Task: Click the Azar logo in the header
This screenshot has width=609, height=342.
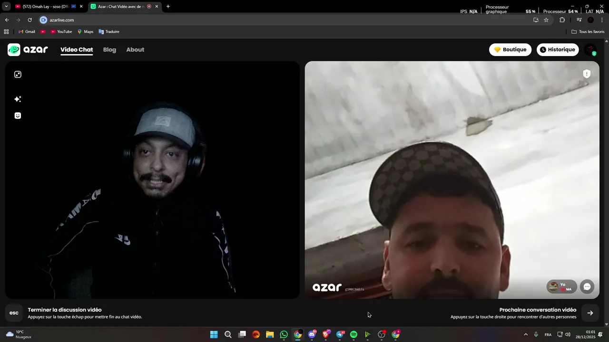Action: (x=28, y=49)
